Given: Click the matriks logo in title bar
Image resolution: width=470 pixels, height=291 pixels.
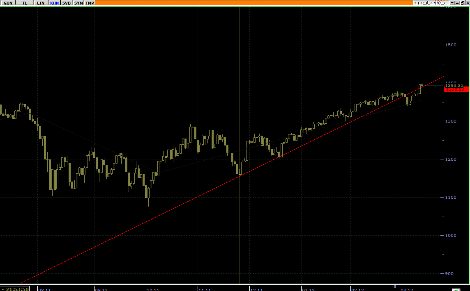Looking at the screenshot, I should tap(429, 3).
